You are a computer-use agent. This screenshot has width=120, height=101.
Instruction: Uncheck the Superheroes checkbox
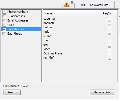coord(4,29)
